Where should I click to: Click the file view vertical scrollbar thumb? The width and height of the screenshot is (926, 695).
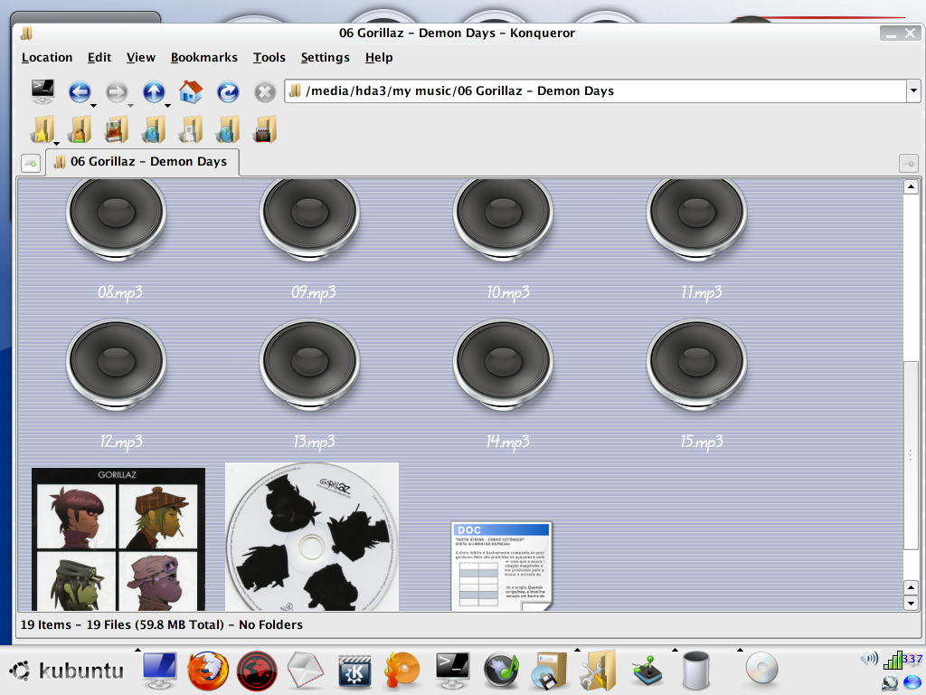pyautogui.click(x=911, y=455)
